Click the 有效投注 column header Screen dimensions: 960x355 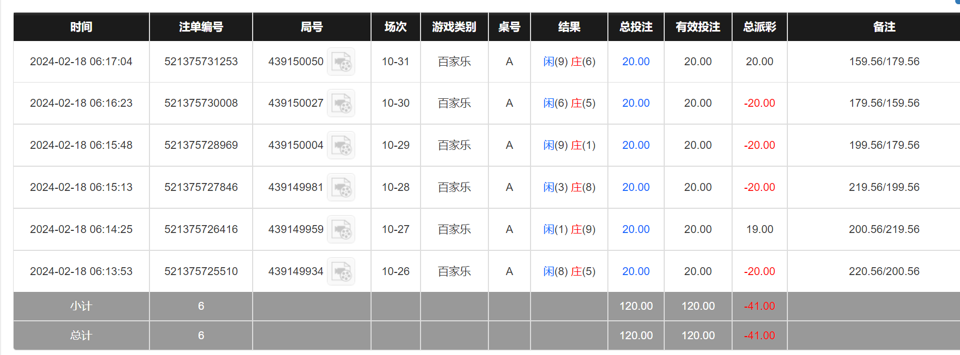tap(698, 27)
